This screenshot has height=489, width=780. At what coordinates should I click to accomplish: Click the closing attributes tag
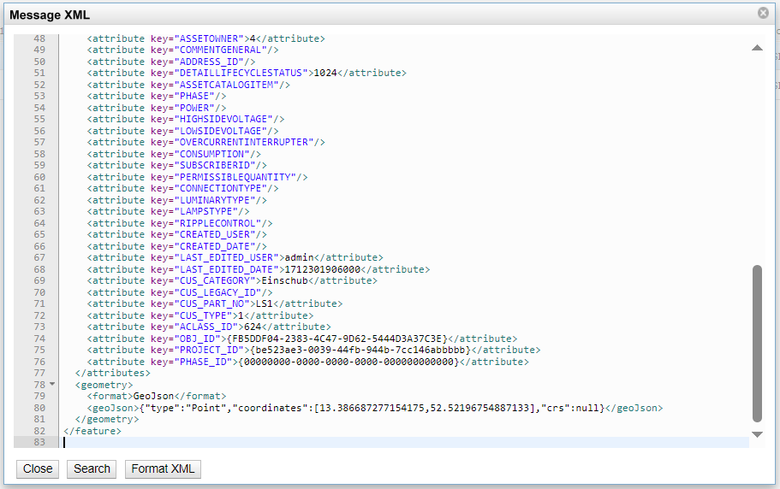(113, 373)
